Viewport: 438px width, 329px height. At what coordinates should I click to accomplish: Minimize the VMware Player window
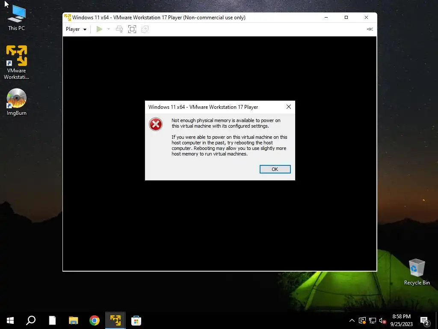(x=326, y=17)
